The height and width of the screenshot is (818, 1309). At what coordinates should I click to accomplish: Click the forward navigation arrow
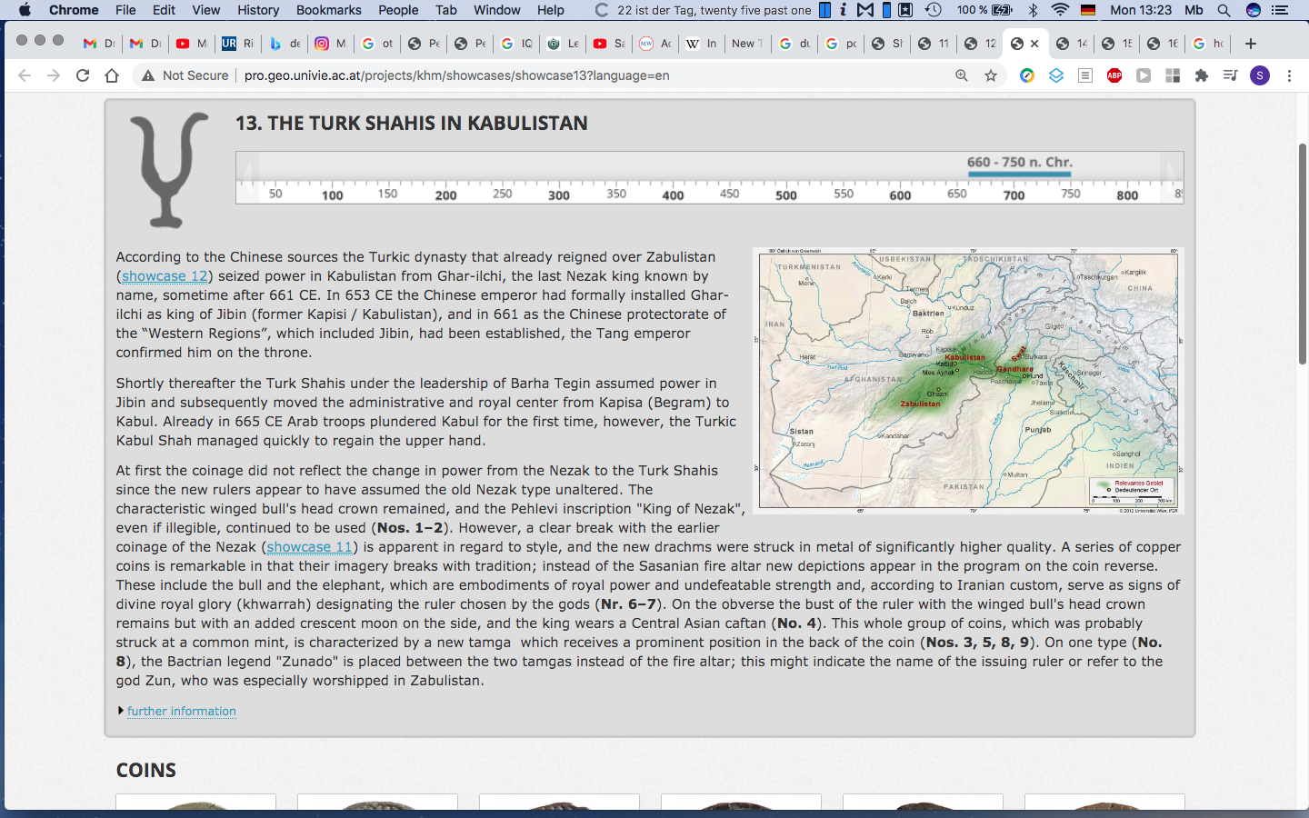pos(54,75)
